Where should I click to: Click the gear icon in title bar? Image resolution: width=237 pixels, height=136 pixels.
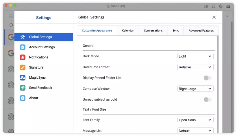(221, 6)
